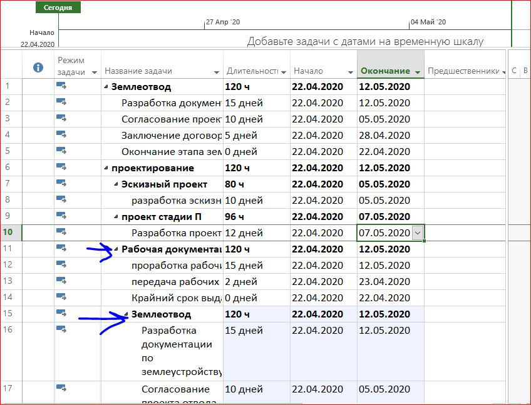Click auto-schedule icon for row 13
Viewport: 531px width, 405px height.
point(61,281)
